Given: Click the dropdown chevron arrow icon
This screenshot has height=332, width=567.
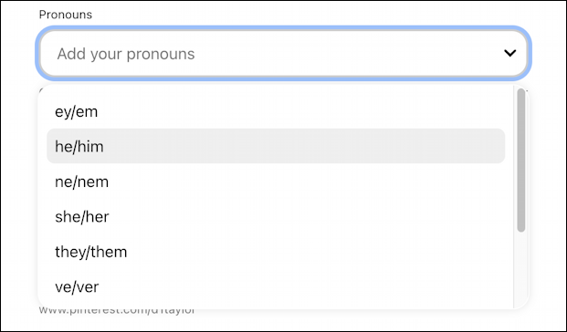Looking at the screenshot, I should pyautogui.click(x=509, y=53).
